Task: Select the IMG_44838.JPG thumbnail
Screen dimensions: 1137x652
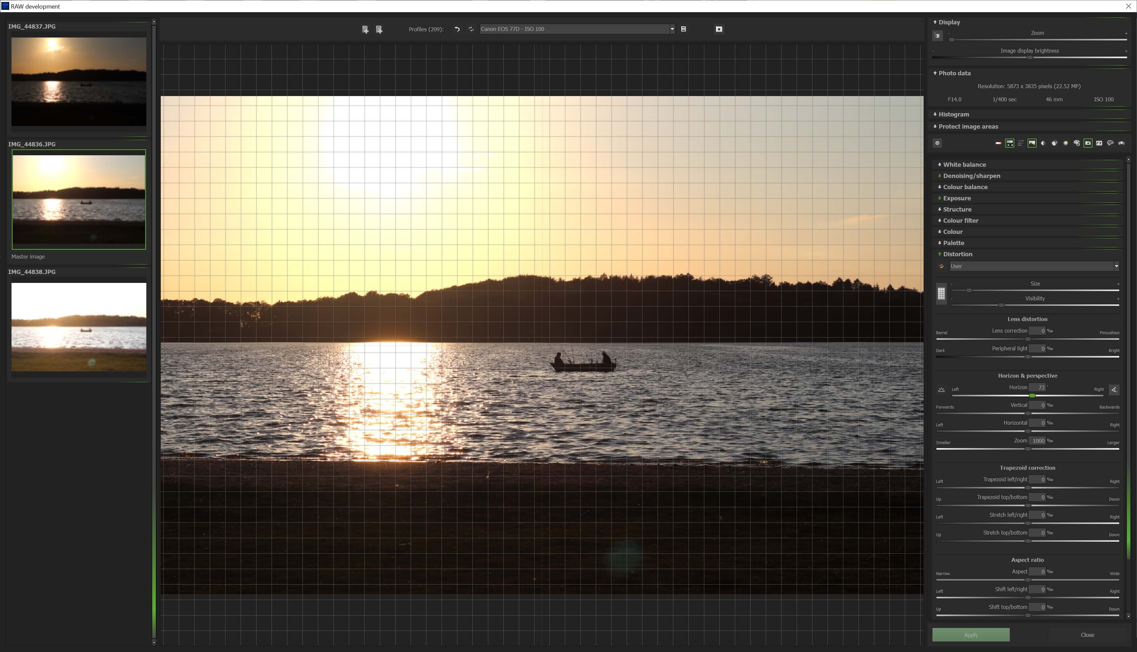Action: click(x=79, y=327)
